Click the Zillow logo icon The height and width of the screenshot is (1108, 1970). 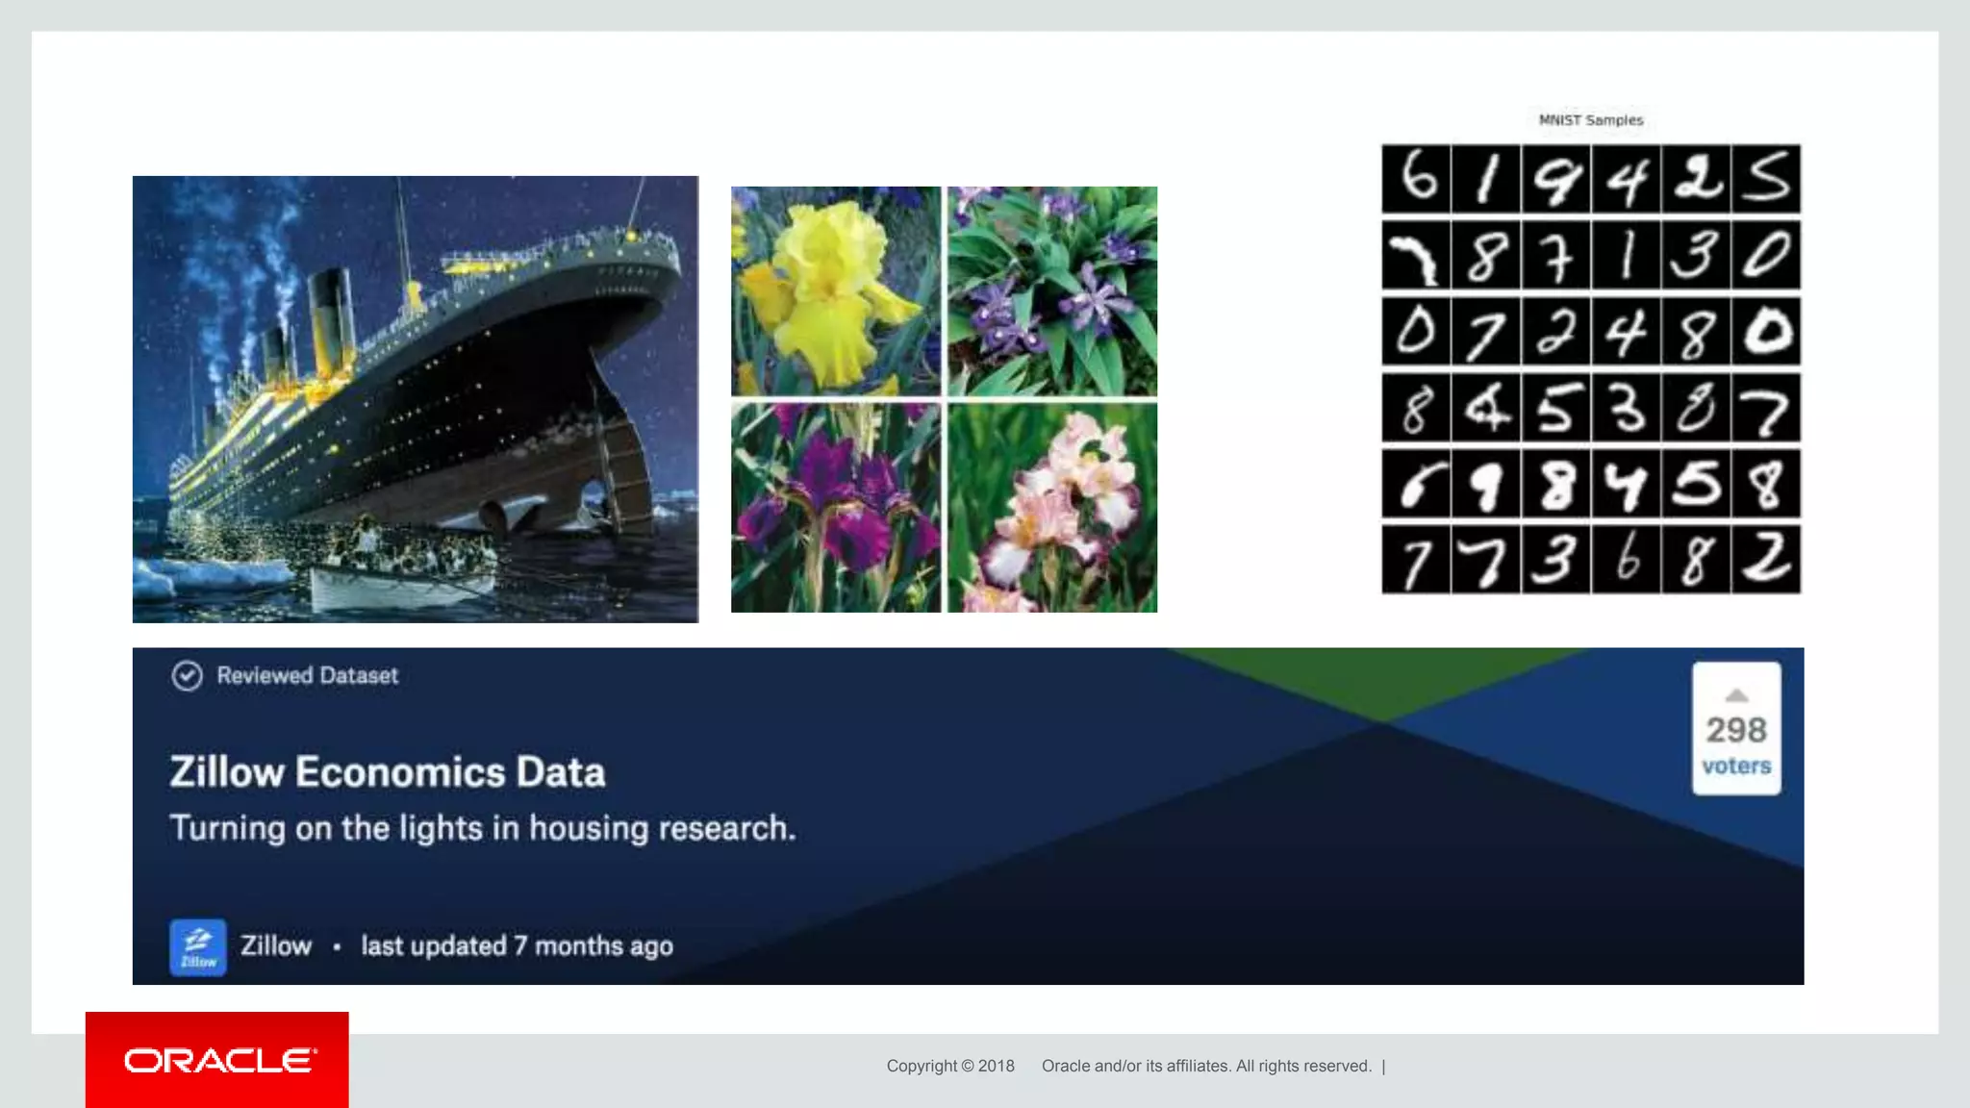click(x=198, y=947)
